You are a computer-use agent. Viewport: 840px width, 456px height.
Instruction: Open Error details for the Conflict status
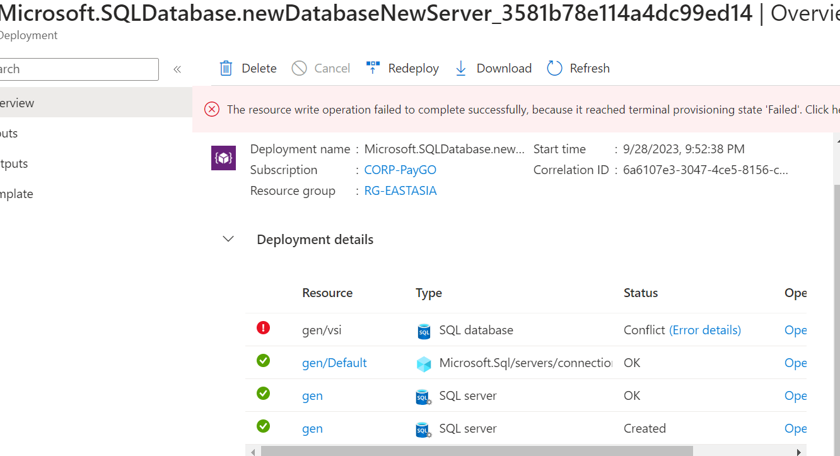(x=705, y=329)
